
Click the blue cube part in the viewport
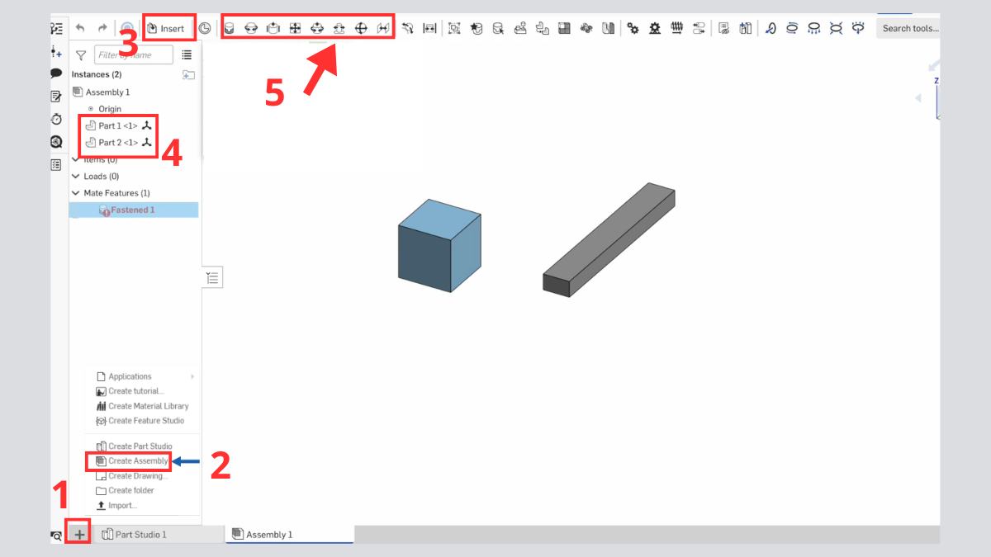[439, 246]
